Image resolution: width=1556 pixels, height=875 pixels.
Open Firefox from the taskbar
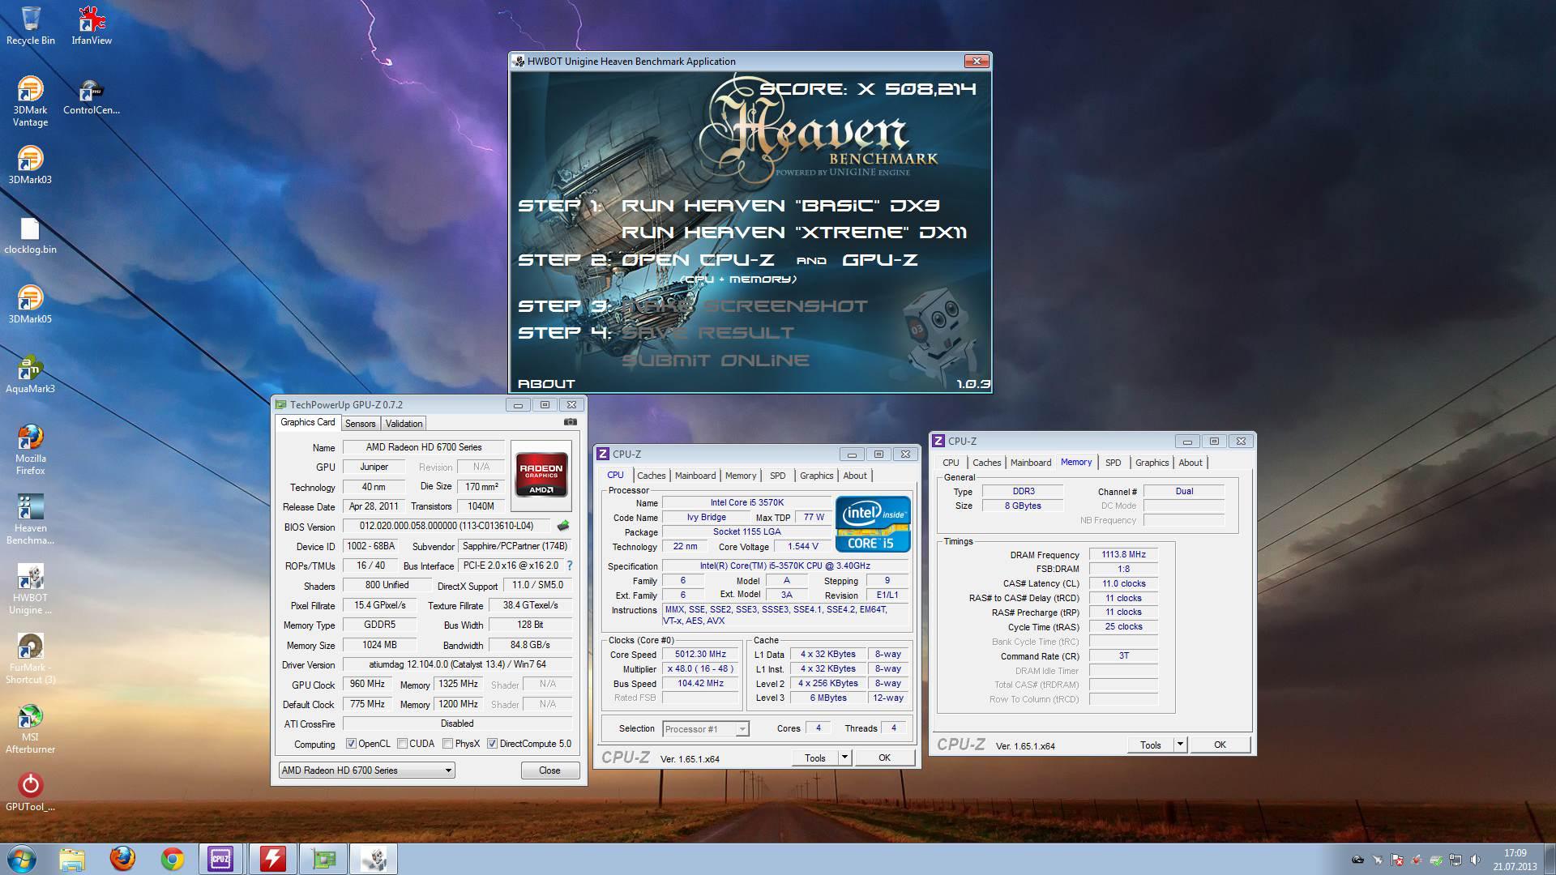click(x=122, y=858)
